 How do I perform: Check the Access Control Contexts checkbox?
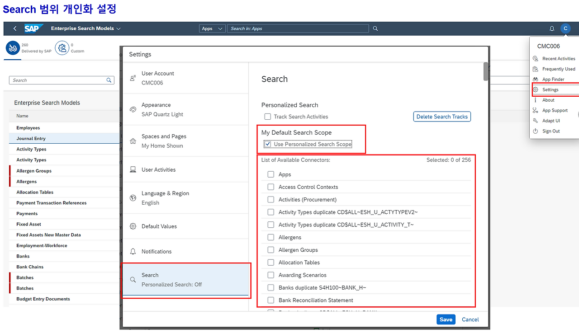tap(271, 187)
